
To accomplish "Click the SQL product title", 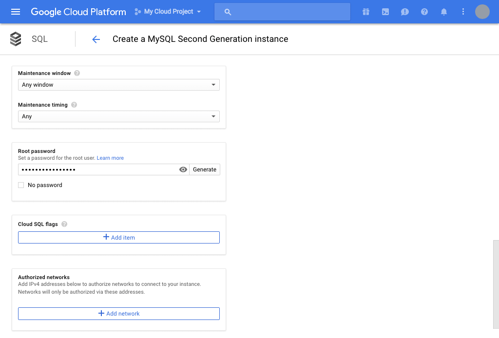I will (x=40, y=39).
